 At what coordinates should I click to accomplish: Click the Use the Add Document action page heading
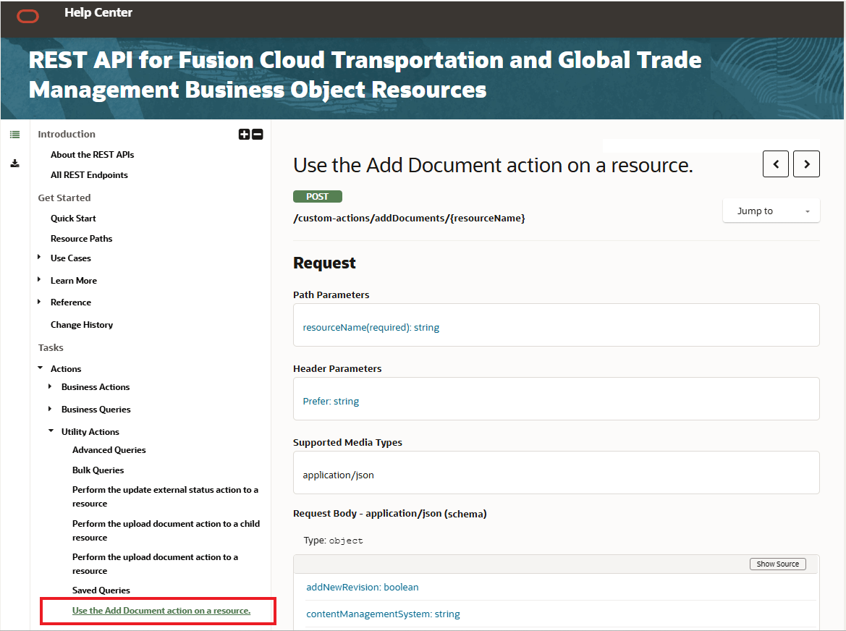[493, 165]
